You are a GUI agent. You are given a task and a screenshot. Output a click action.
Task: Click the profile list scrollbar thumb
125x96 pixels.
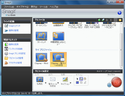pyautogui.click(x=121, y=50)
